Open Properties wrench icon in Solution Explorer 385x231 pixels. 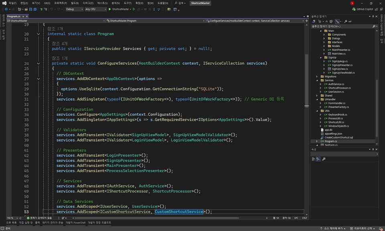tap(346, 21)
